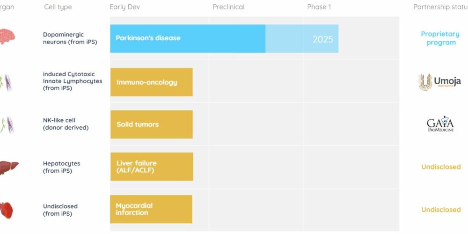The image size is (468, 234).
Task: Click the Dopaminergic neurons cell type text
Action: click(x=70, y=38)
